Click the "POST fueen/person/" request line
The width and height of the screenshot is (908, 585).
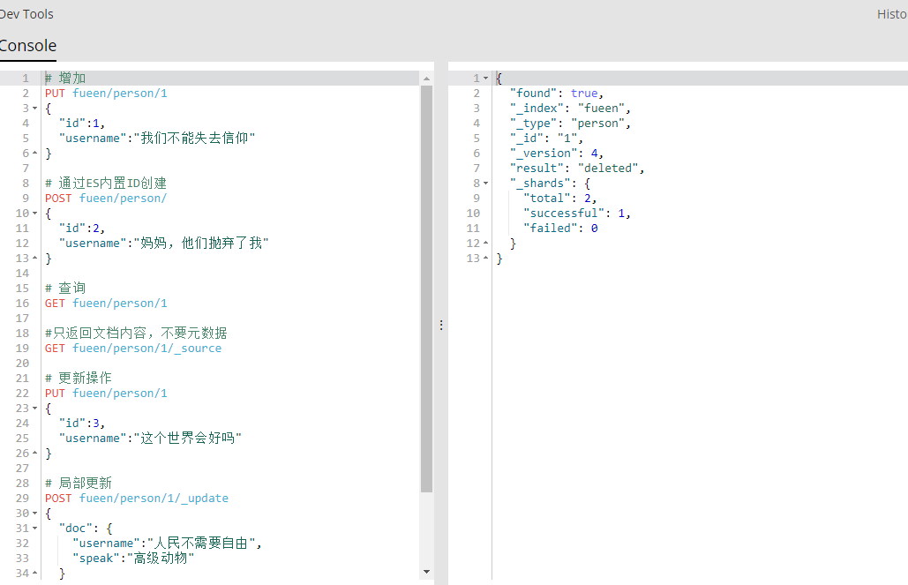pos(106,199)
